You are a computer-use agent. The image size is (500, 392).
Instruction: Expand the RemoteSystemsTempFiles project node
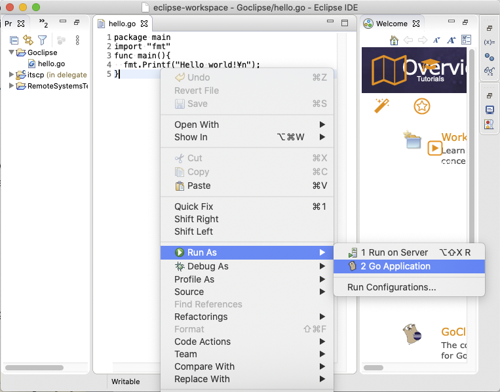pyautogui.click(x=12, y=86)
